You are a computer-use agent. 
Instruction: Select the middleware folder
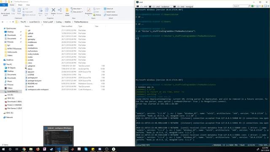pos(32,42)
